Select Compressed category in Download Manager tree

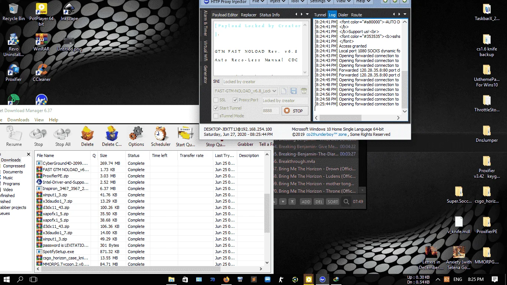click(14, 166)
